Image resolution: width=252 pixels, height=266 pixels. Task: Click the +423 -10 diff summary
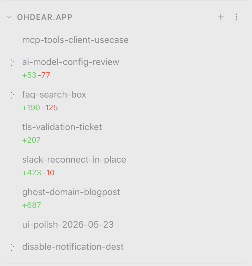[x=38, y=173]
